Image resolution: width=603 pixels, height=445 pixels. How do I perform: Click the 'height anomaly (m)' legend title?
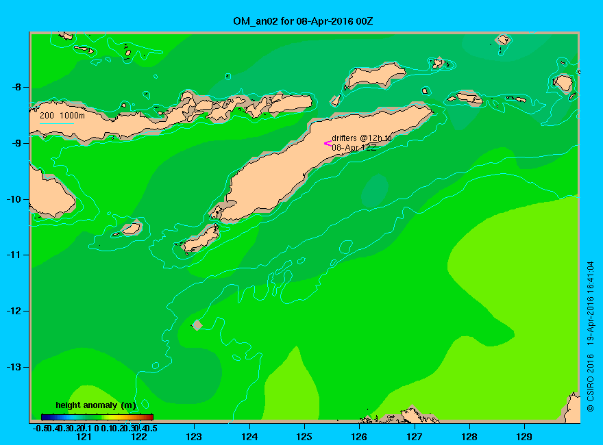(x=96, y=405)
